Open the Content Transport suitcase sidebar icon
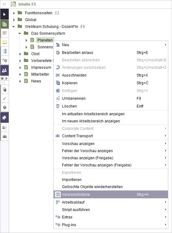 [5, 136]
